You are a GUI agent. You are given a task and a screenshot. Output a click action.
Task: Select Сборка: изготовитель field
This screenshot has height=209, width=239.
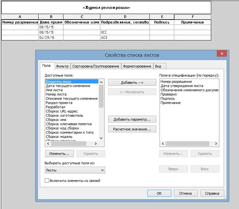[x=72, y=115]
